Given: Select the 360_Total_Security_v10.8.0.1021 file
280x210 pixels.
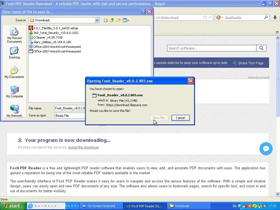Looking at the screenshot, I should [54, 33].
